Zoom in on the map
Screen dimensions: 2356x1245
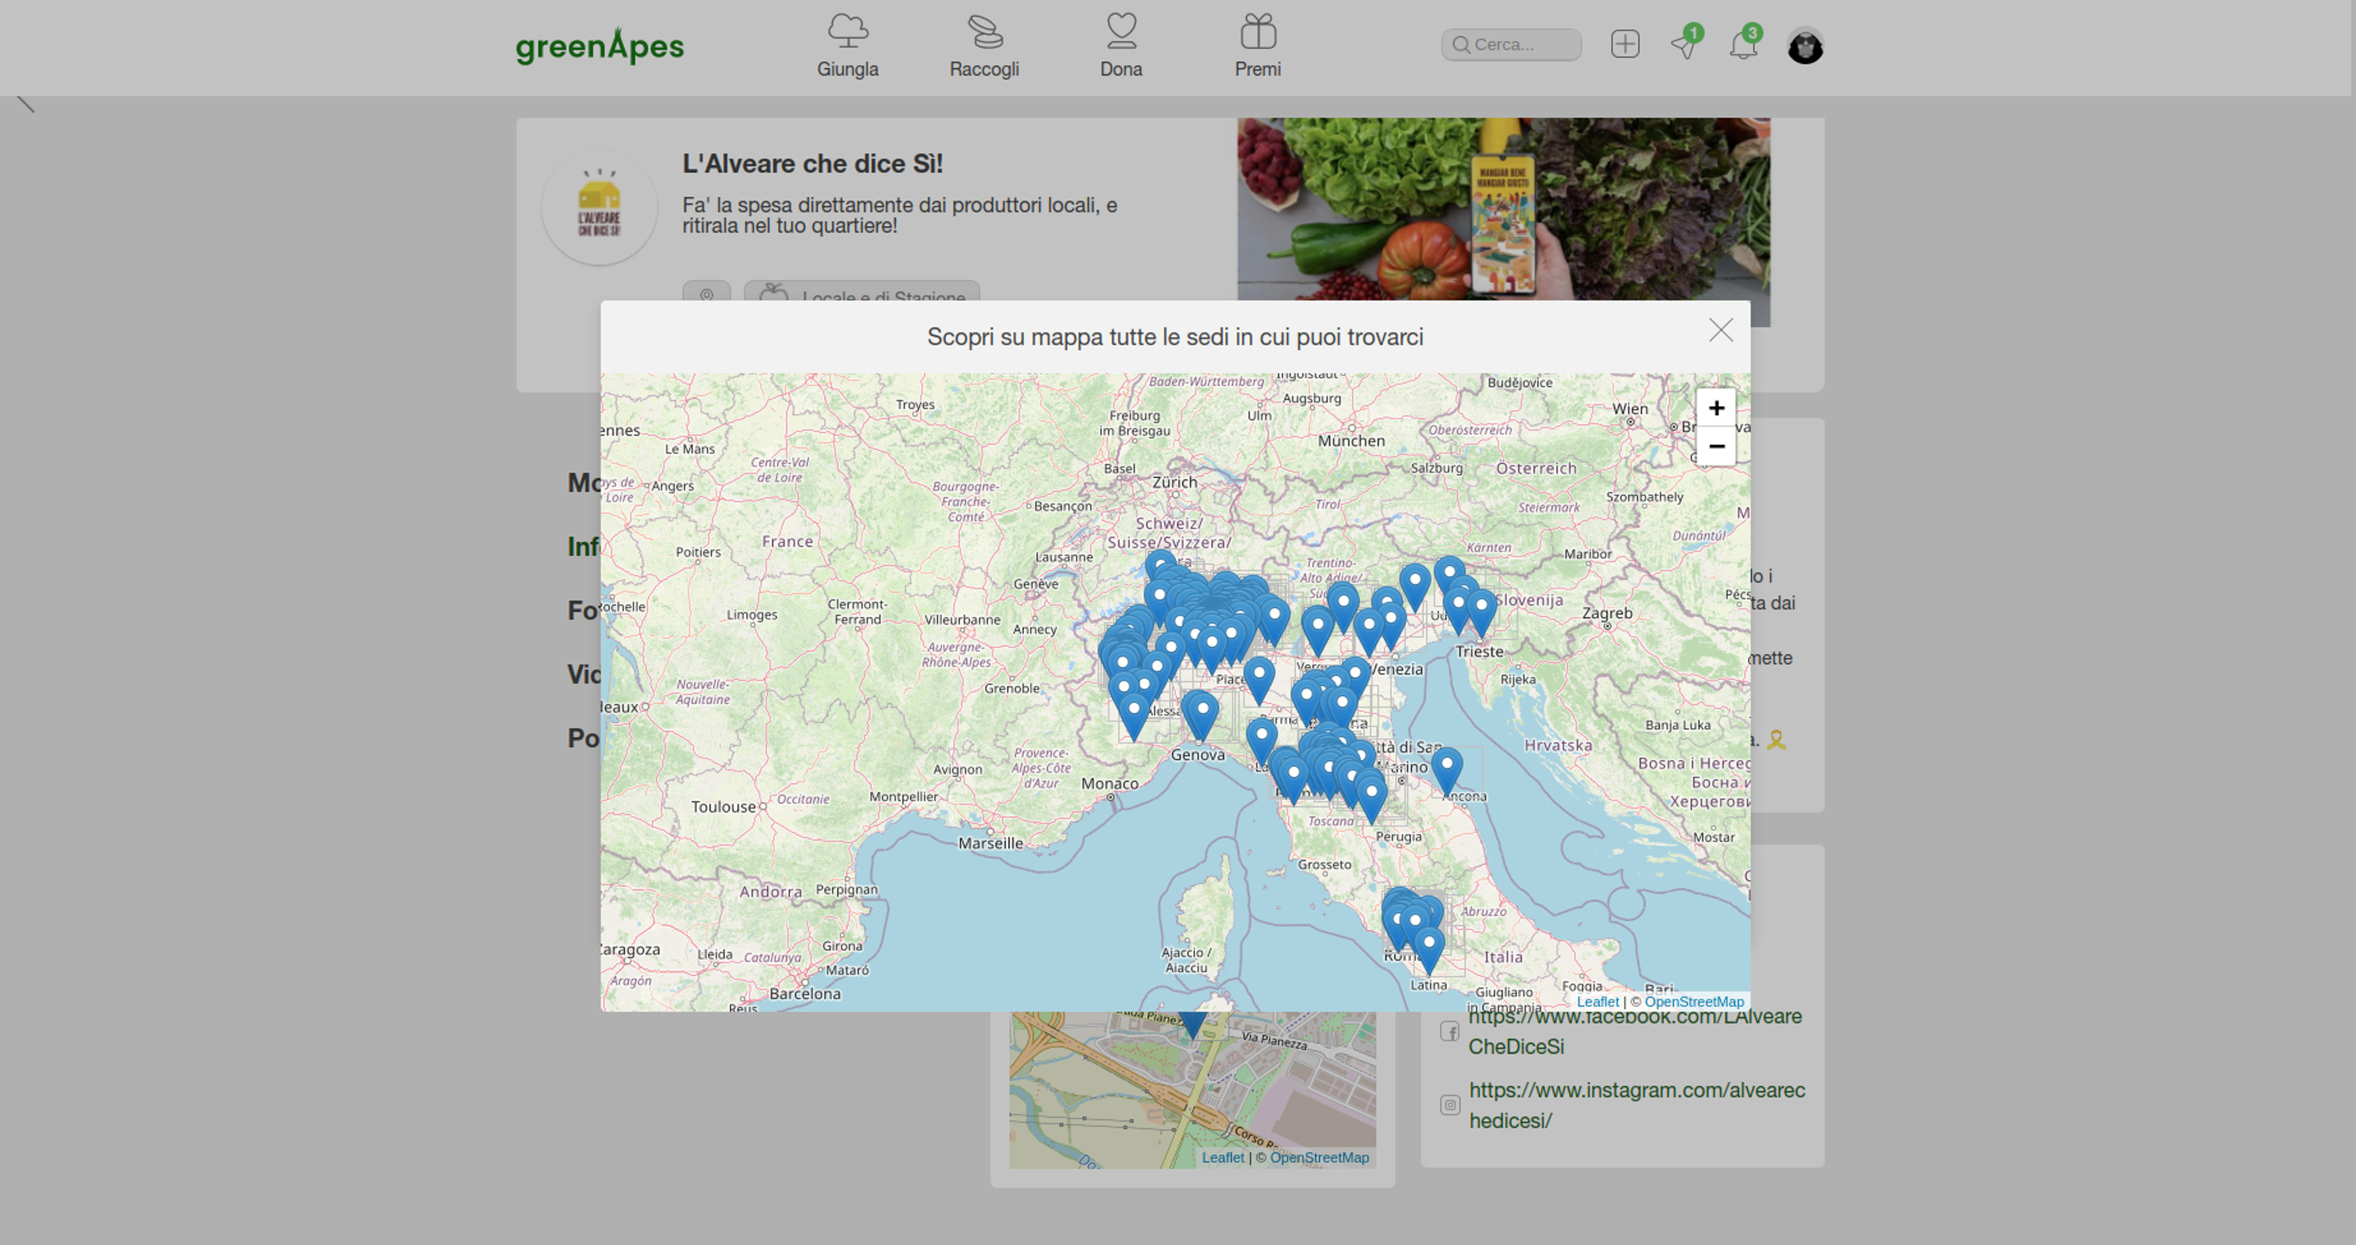[x=1716, y=408]
